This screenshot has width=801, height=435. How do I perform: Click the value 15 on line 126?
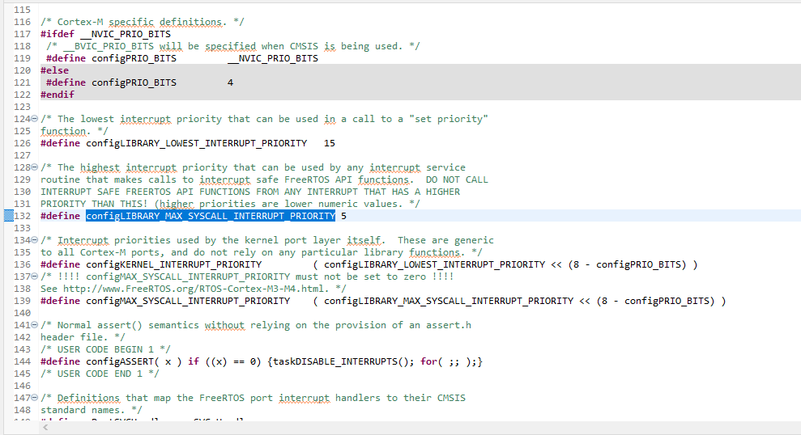(330, 143)
